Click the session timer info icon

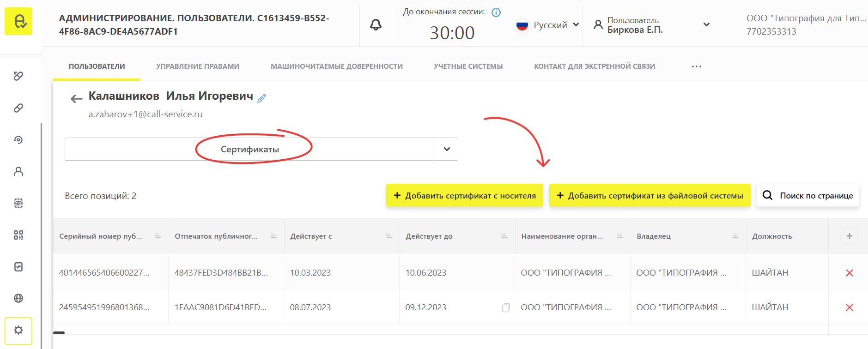(x=496, y=12)
